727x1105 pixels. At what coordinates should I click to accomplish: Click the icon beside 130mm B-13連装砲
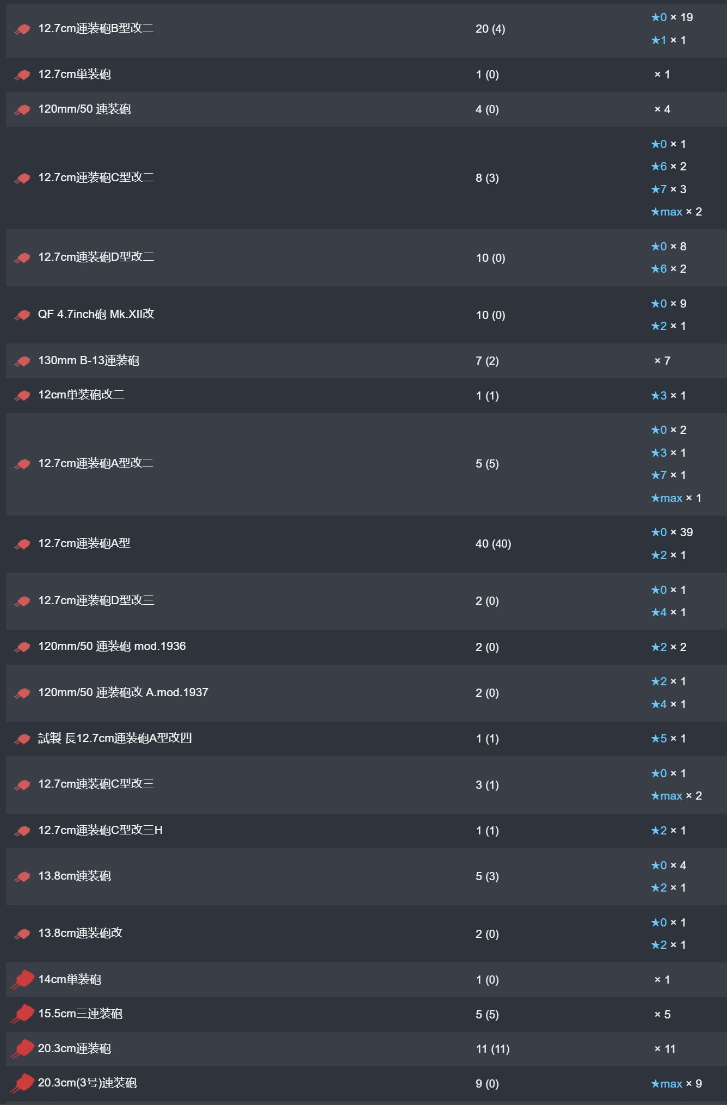(22, 361)
